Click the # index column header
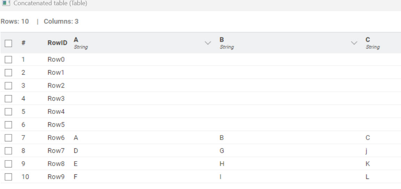401x189 pixels. tap(23, 43)
